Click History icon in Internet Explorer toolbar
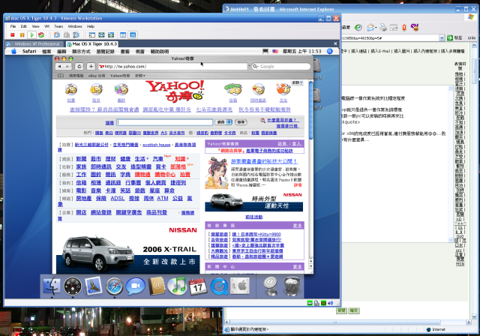This screenshot has width=480, height=336. [x=358, y=28]
